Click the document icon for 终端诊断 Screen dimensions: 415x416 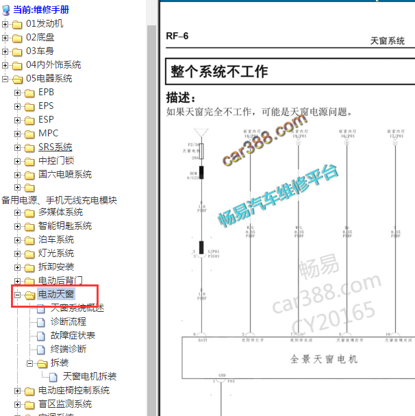(x=41, y=350)
